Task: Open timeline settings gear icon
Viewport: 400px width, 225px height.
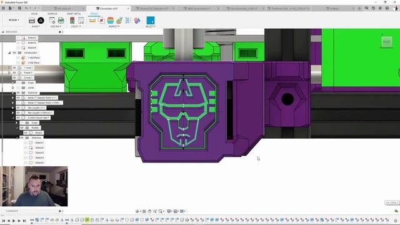Action: tap(396, 221)
